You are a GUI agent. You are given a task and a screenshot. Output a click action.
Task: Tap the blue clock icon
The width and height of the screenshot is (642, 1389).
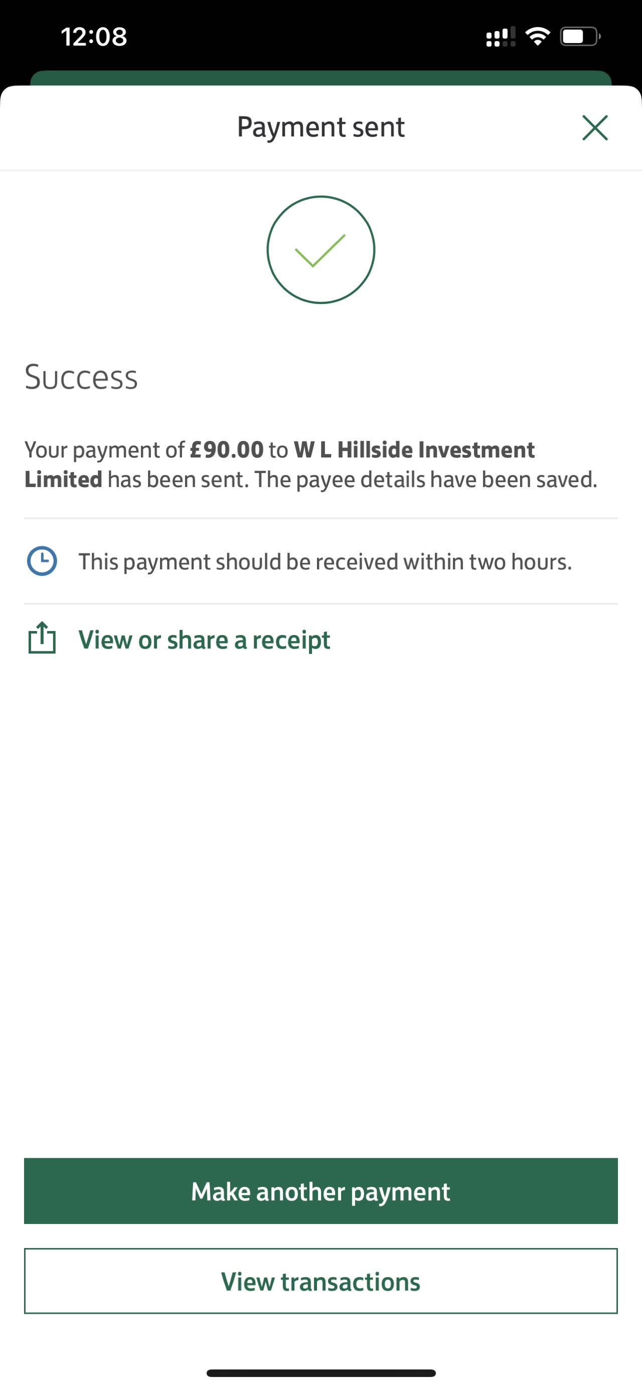pos(42,561)
